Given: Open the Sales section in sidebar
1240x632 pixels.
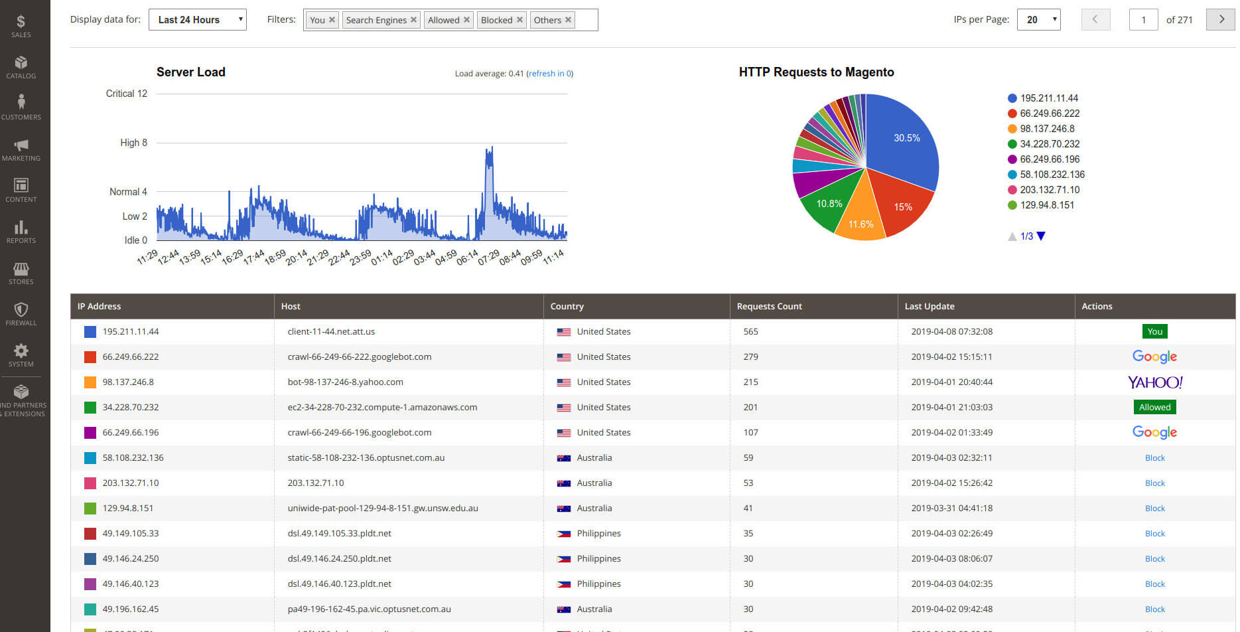Looking at the screenshot, I should coord(21,25).
